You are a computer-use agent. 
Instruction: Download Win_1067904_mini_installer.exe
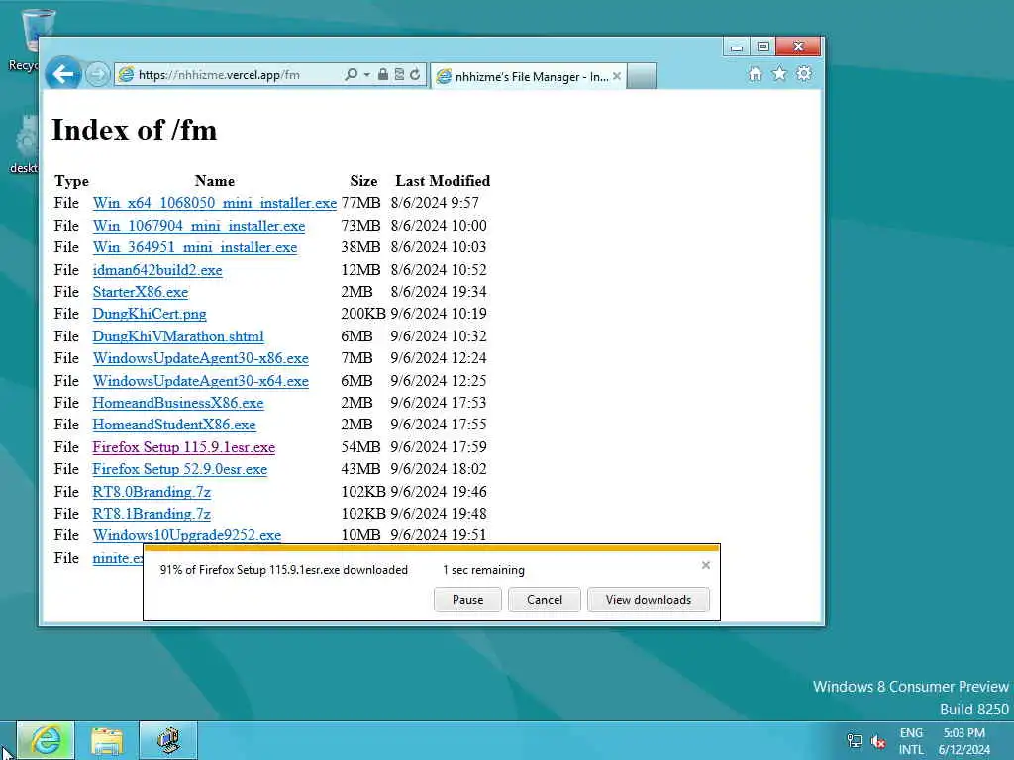198,226
